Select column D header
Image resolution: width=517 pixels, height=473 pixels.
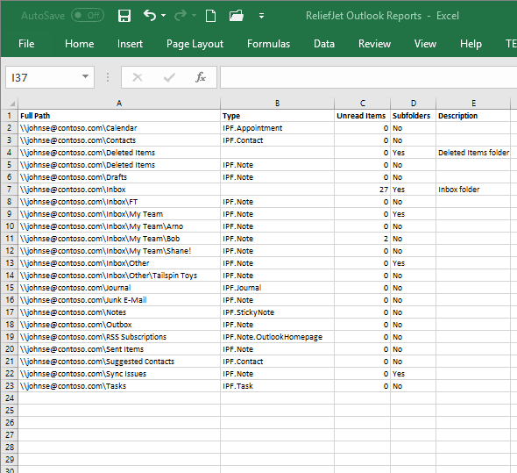(x=413, y=104)
